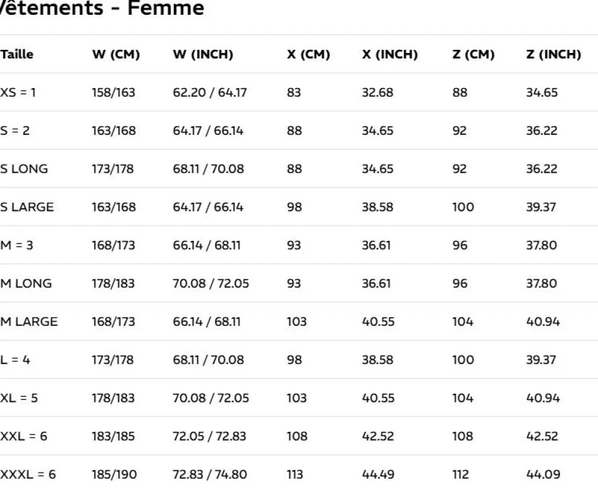Click the Taille column header
598x488 pixels.
pyautogui.click(x=17, y=54)
